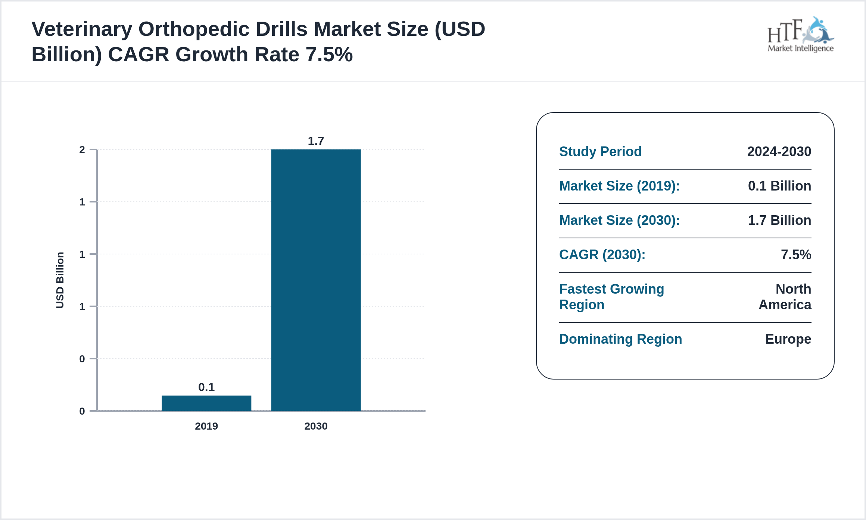The height and width of the screenshot is (520, 866).
Task: Click the North America value
Action: pyautogui.click(x=785, y=297)
